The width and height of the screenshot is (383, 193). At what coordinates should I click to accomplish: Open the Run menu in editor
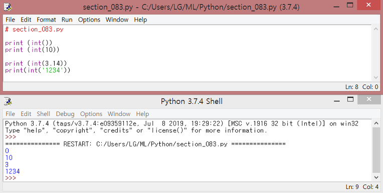tap(67, 19)
